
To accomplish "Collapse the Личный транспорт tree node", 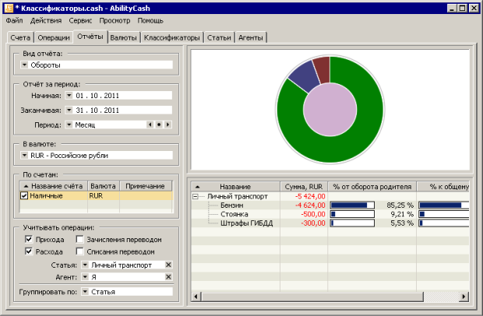I will (196, 197).
